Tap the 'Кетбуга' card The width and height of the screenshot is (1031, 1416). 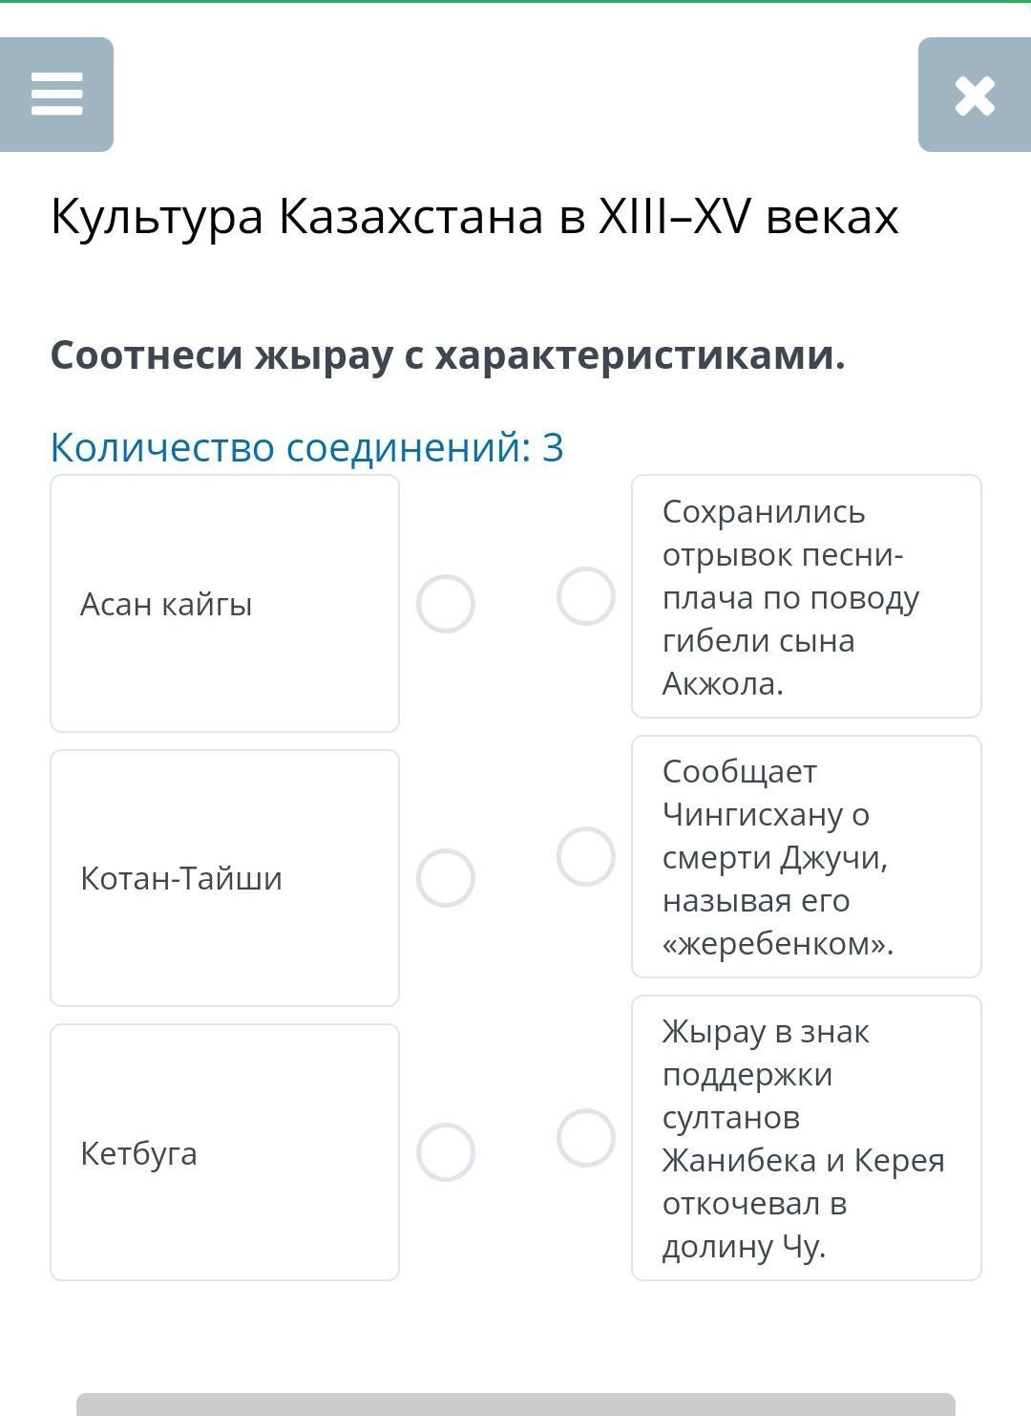[x=224, y=1152]
